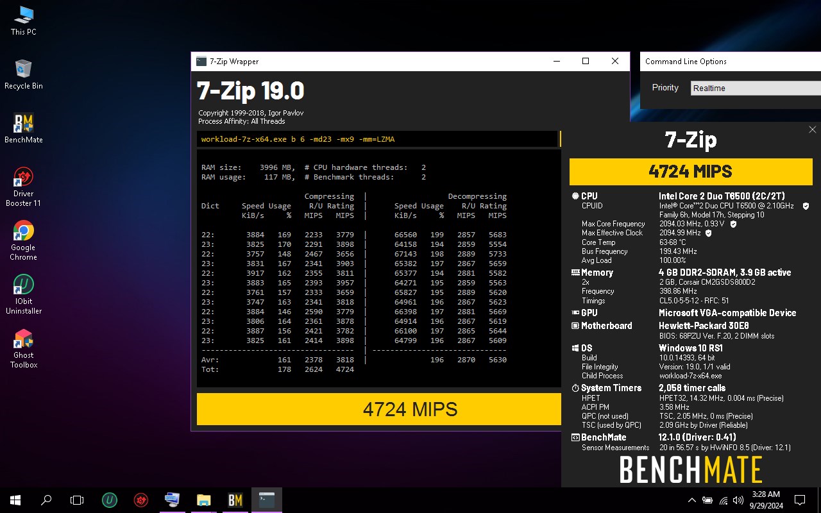The width and height of the screenshot is (821, 513).
Task: Click the OS section heading
Action: point(586,348)
